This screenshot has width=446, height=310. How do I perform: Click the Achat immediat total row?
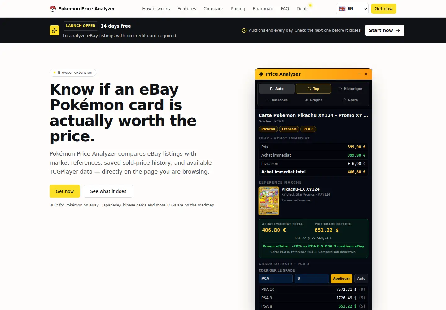[313, 172]
